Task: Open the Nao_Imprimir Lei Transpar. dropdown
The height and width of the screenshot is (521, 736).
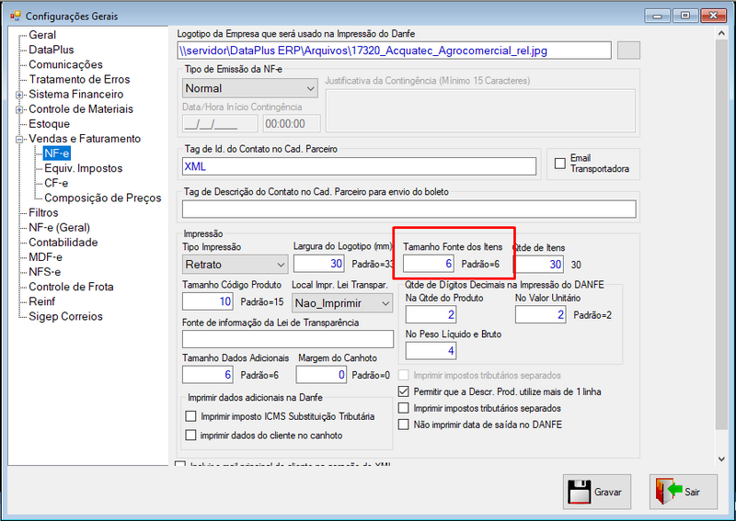Action: (x=342, y=303)
